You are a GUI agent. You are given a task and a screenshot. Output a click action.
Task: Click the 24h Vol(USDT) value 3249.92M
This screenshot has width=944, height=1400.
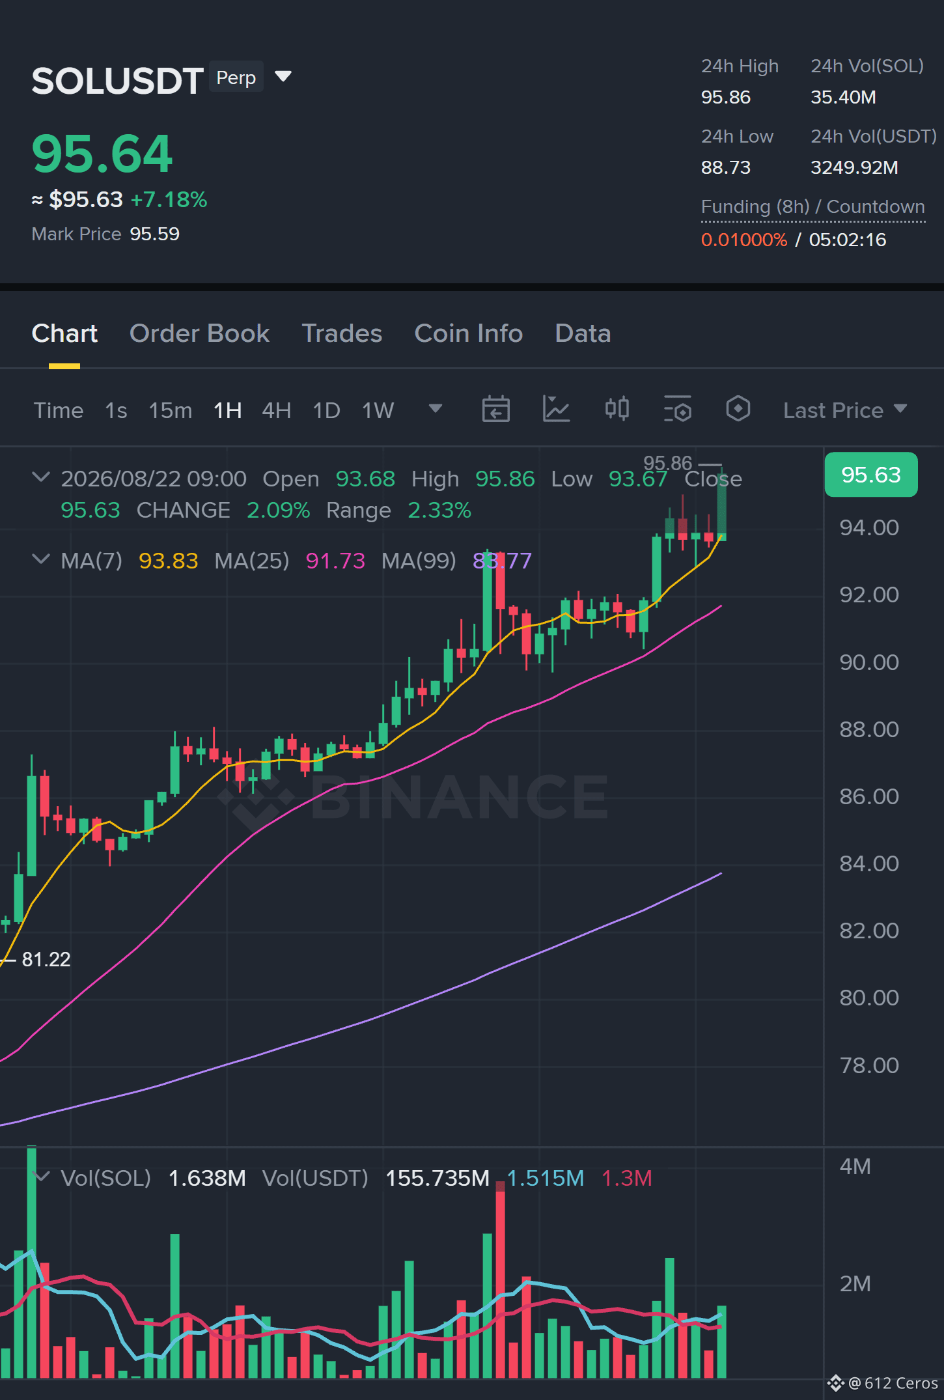coord(854,168)
